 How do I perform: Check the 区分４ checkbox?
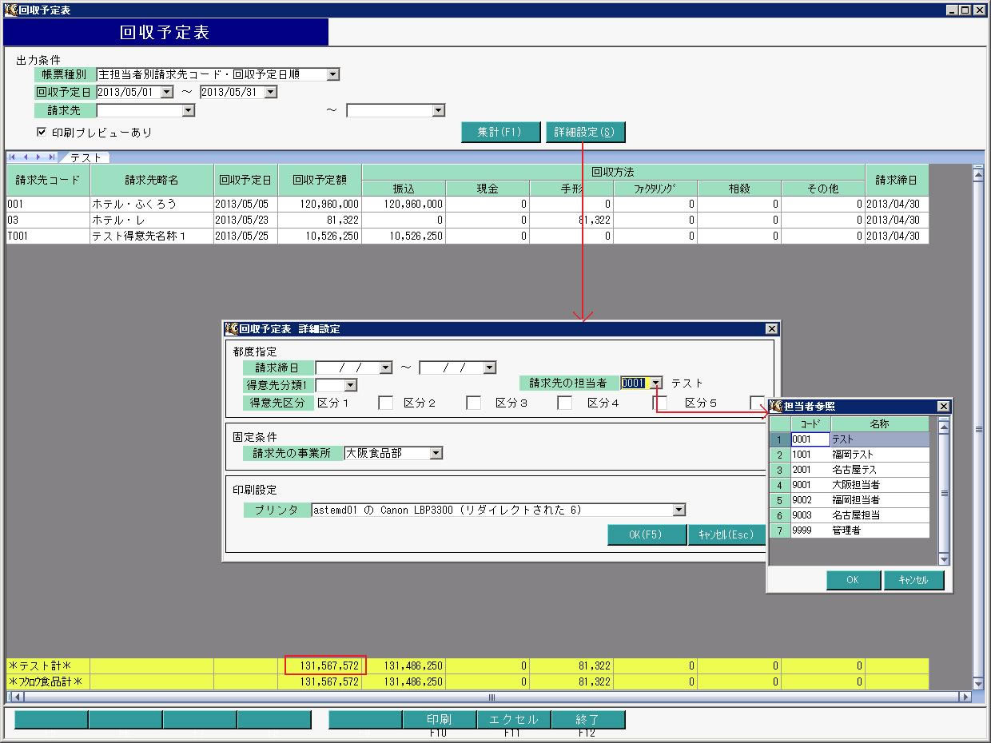659,403
